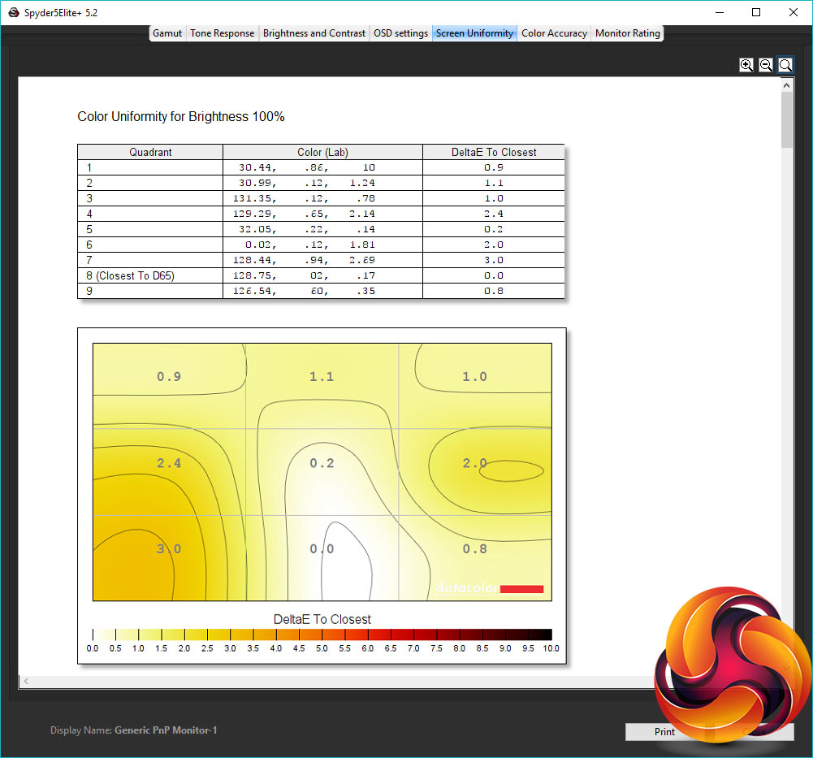
Task: Click the horizontal scrollbar left arrow
Action: click(26, 681)
